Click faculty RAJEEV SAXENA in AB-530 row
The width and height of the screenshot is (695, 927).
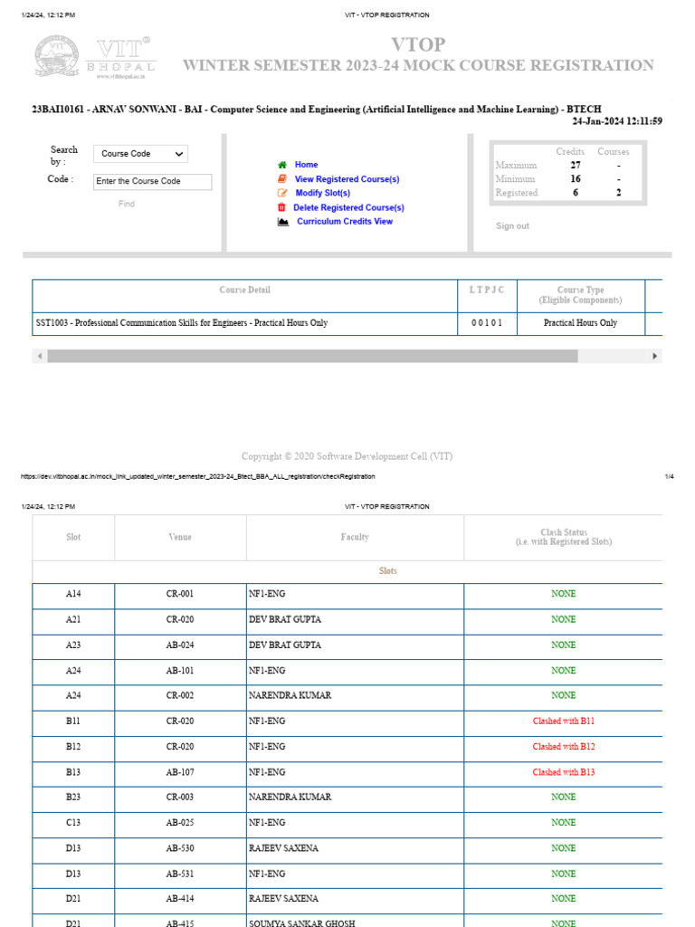(283, 848)
